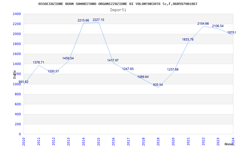Click x-axis year 2020
Viewport: 236px width, 147px height.
[x=173, y=141]
